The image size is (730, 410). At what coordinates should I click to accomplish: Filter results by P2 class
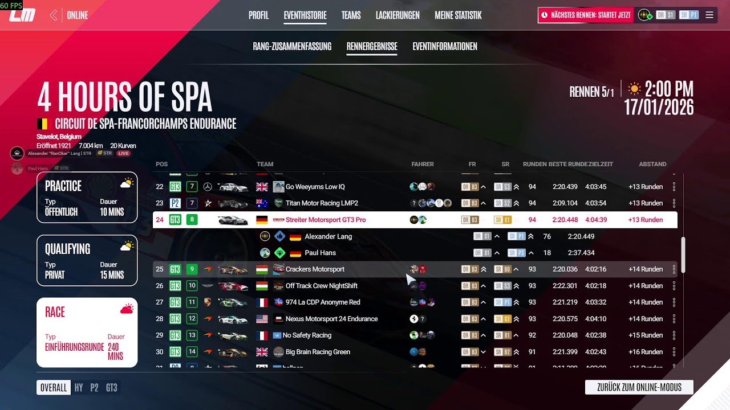(95, 388)
